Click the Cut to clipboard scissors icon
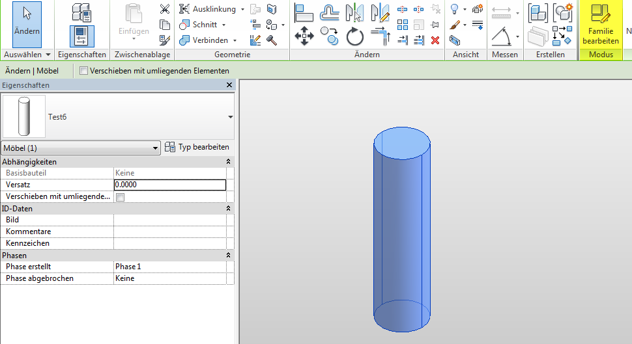This screenshot has height=344, width=632. (165, 9)
